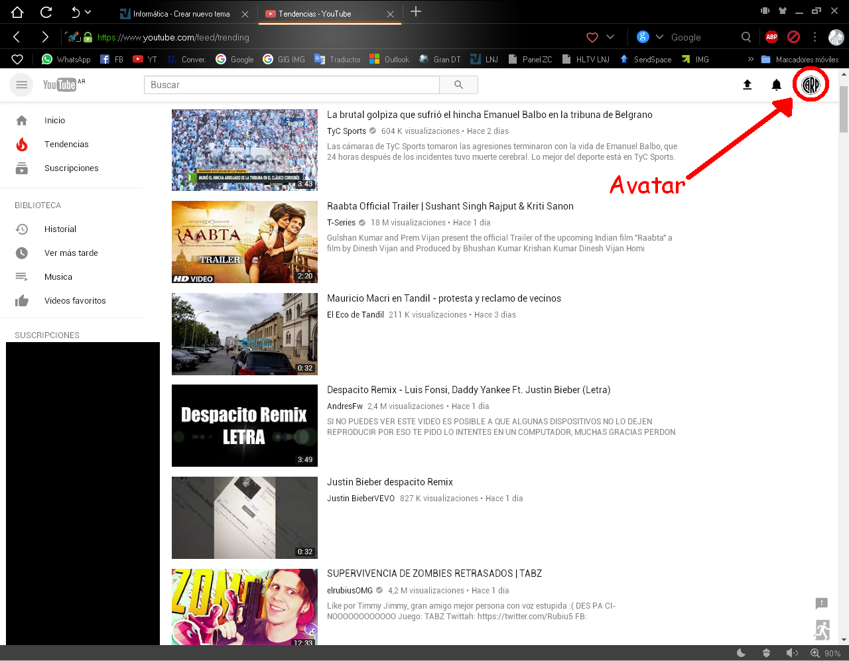Add page to favorites with heart icon
This screenshot has height=661, width=849.
592,37
